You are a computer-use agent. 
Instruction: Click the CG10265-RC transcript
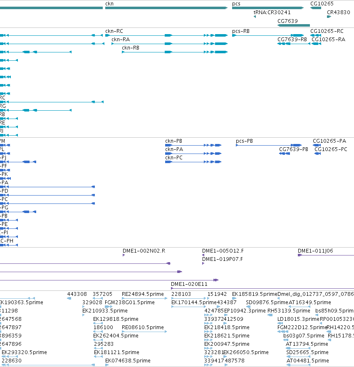[x=316, y=35]
